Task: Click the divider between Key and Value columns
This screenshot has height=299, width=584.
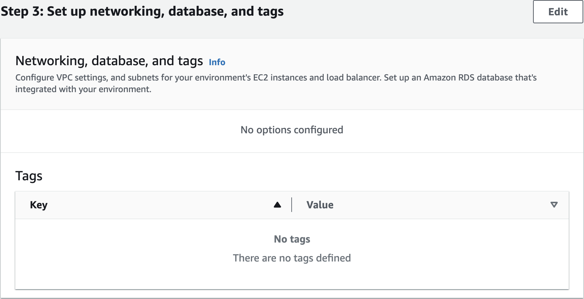Action: pos(292,205)
